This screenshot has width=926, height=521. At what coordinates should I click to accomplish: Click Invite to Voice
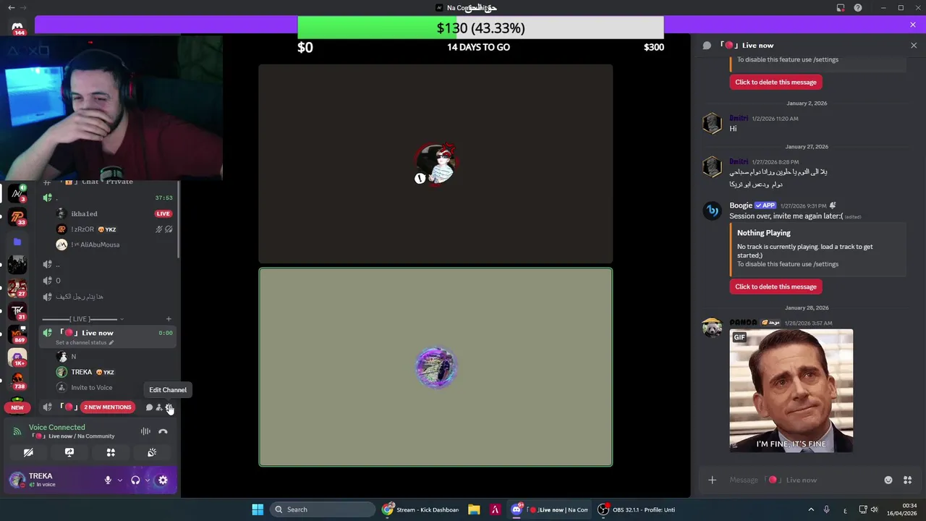coord(92,388)
